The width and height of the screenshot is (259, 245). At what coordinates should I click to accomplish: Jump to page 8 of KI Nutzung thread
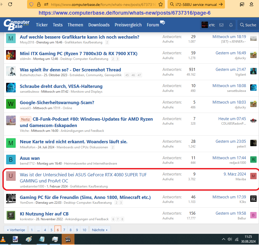tap(122, 219)
